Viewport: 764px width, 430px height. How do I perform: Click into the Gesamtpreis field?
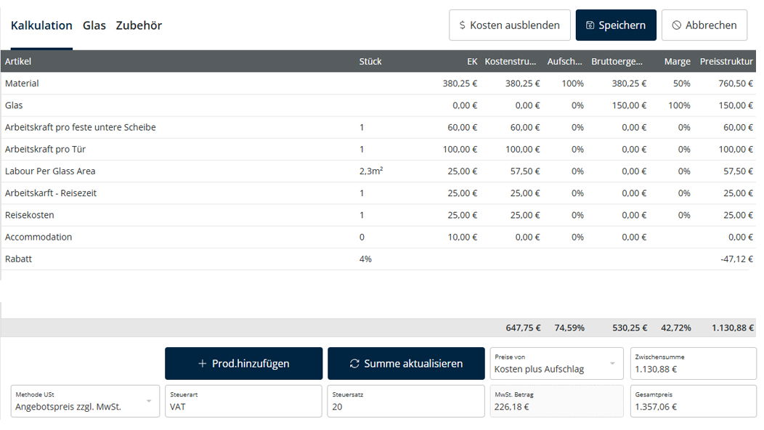[x=692, y=407]
